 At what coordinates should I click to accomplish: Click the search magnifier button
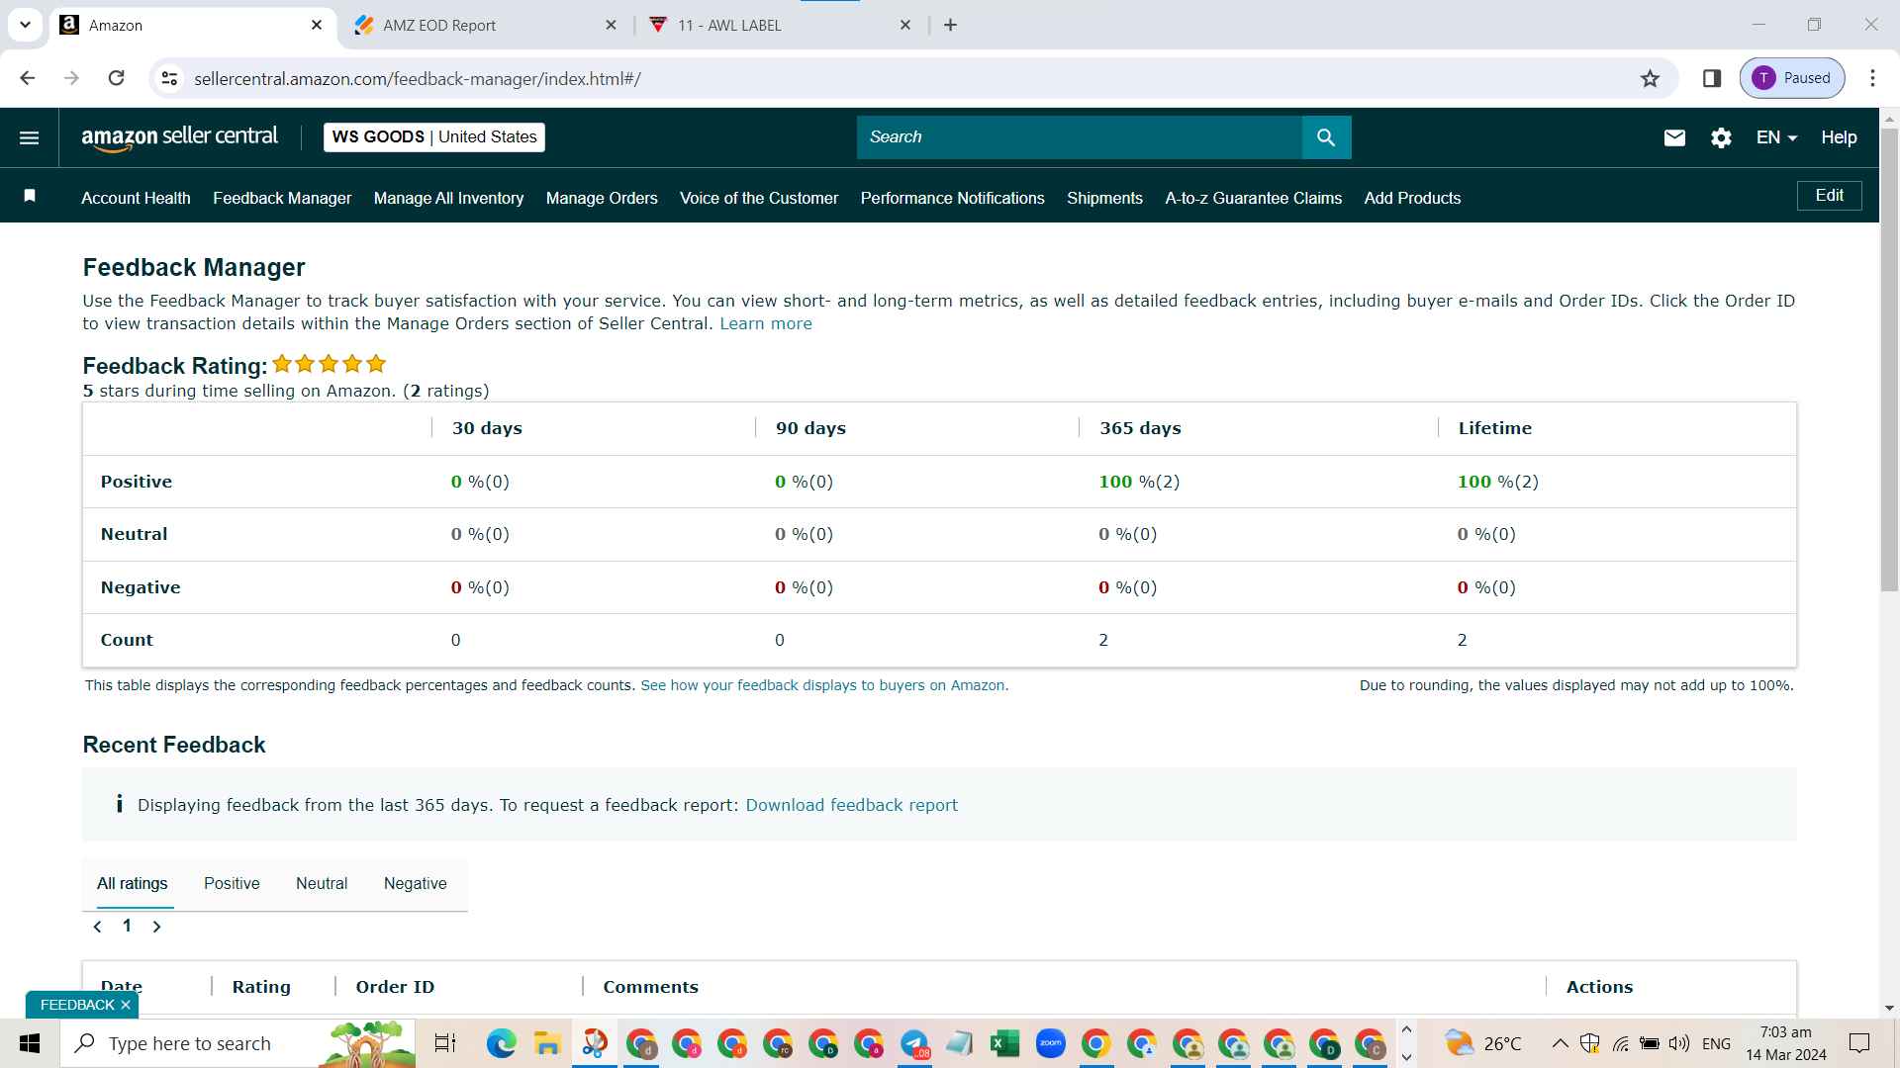click(1326, 137)
